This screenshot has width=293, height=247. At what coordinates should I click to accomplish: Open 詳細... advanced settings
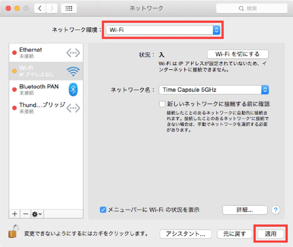pos(245,210)
